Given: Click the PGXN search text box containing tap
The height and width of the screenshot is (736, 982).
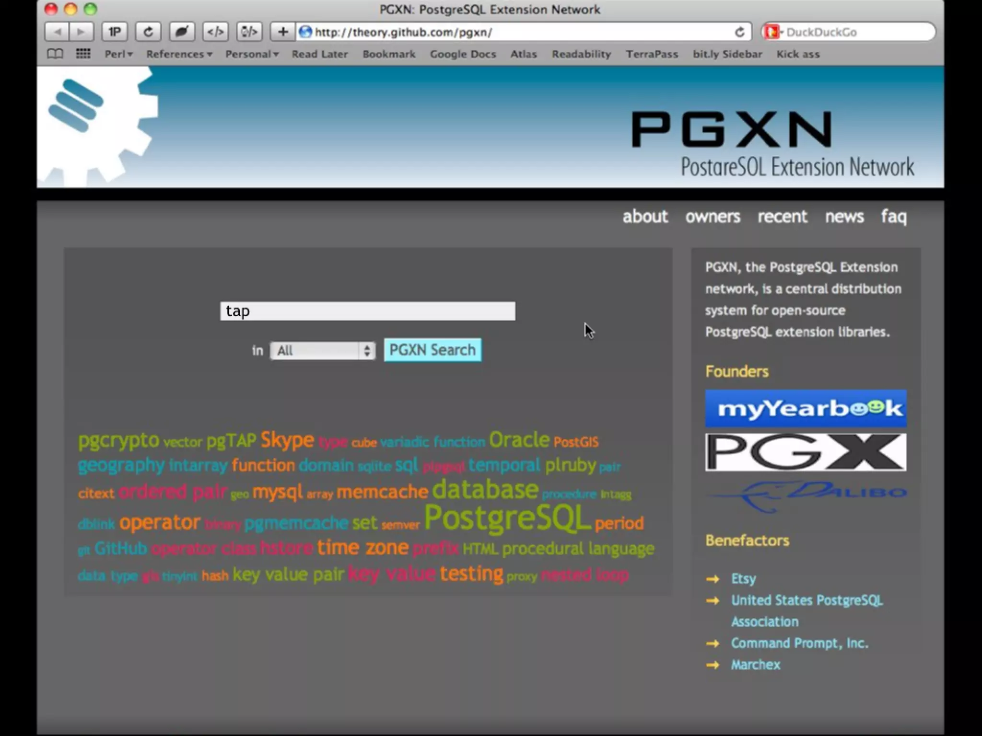Looking at the screenshot, I should pyautogui.click(x=368, y=311).
